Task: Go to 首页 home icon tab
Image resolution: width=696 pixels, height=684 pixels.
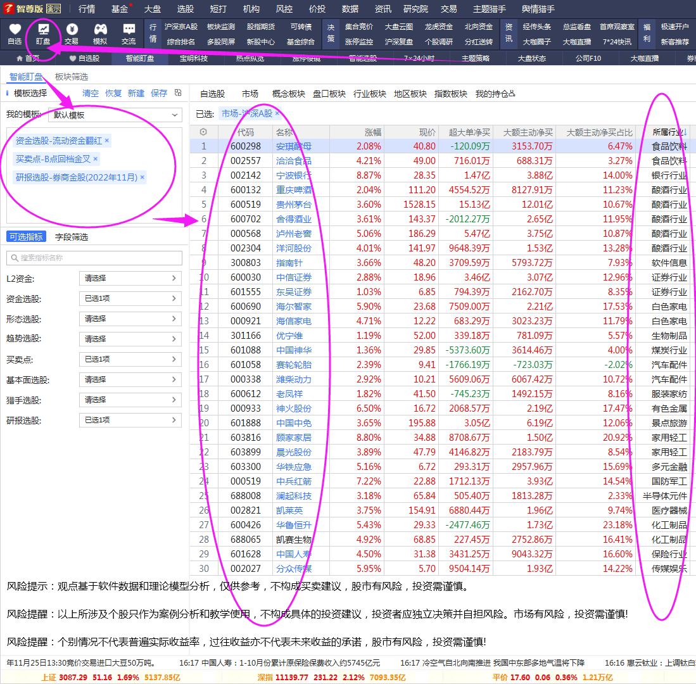Action: (x=27, y=58)
